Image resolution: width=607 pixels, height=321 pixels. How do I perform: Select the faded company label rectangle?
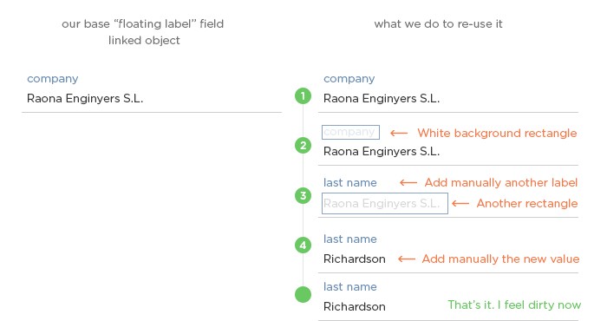350,132
